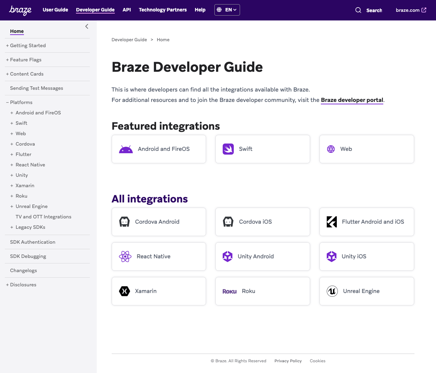Open SDK Debugging in sidebar
The height and width of the screenshot is (373, 436).
click(28, 256)
